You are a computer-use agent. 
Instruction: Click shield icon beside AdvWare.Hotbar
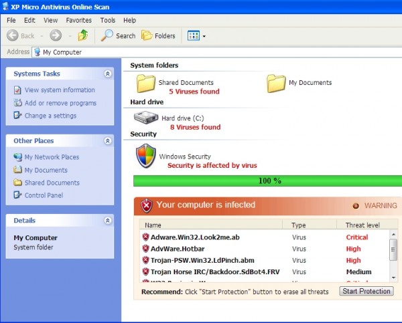point(145,249)
